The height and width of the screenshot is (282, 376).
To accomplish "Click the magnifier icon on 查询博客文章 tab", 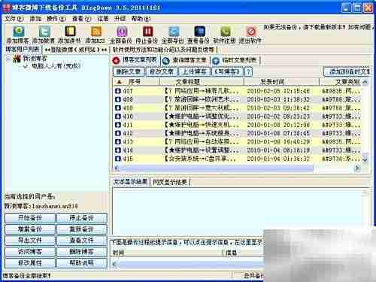I will click(165, 61).
